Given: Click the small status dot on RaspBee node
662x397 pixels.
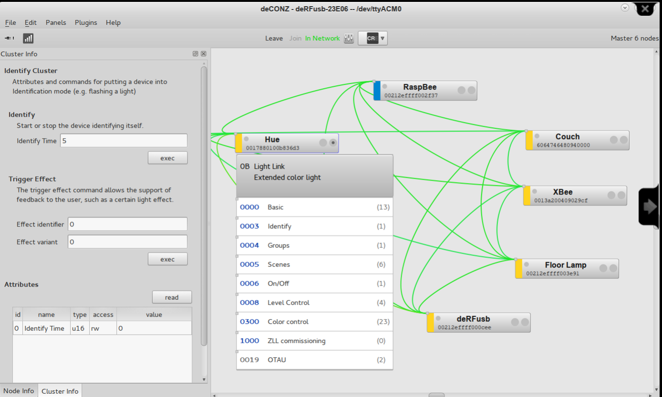Looking at the screenshot, I should (384, 86).
